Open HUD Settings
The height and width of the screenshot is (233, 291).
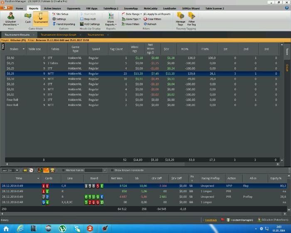(x=90, y=24)
